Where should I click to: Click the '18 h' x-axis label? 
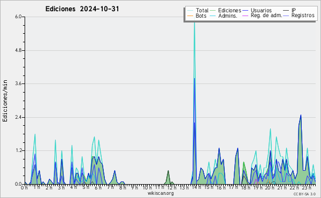tap(246, 187)
